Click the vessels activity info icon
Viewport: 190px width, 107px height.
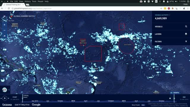pyautogui.click(x=170, y=15)
